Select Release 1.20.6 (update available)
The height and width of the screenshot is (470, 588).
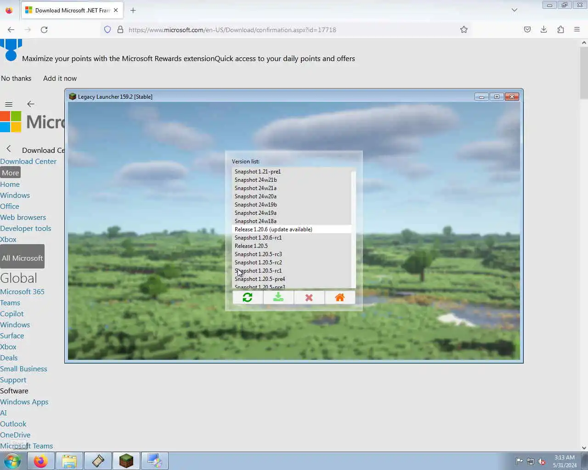(292, 229)
